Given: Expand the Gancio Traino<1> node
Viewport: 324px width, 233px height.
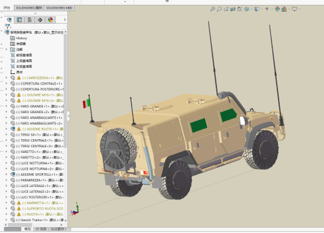Looking at the screenshot, I should click(x=6, y=220).
